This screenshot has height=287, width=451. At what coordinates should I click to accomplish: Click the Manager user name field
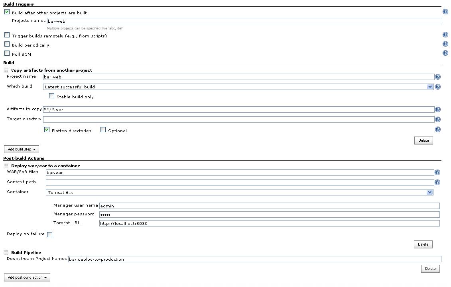pos(270,206)
